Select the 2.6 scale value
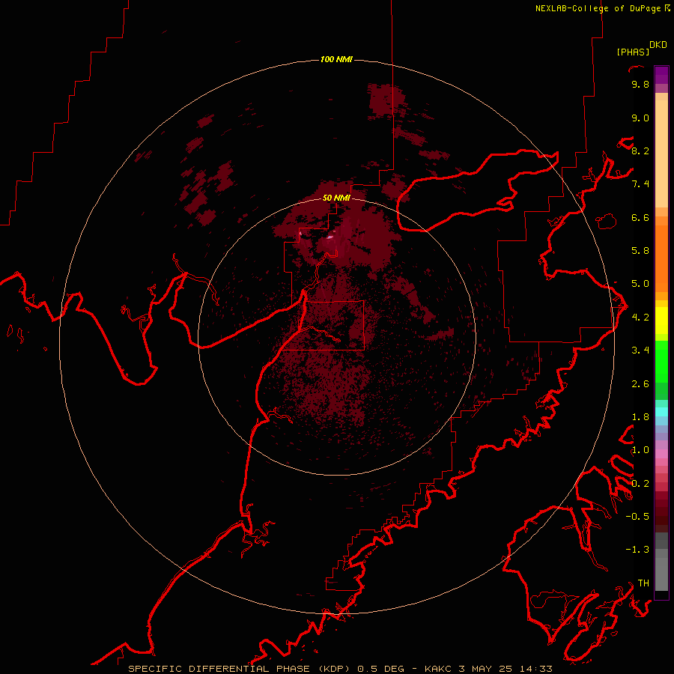 (640, 384)
